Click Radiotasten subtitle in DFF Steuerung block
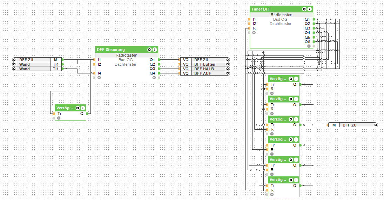 pyautogui.click(x=126, y=55)
